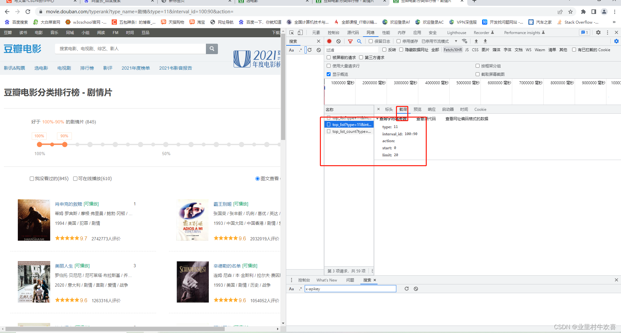Screen dimensions: 621x333
Task: Open network conditions via the Wi-Fi icon
Action: click(x=465, y=41)
